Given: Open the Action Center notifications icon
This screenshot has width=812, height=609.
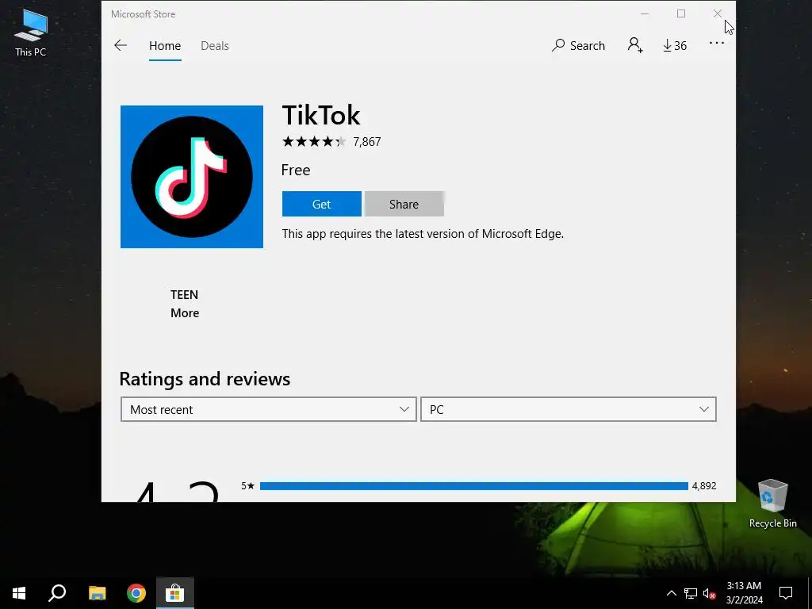Looking at the screenshot, I should [786, 593].
